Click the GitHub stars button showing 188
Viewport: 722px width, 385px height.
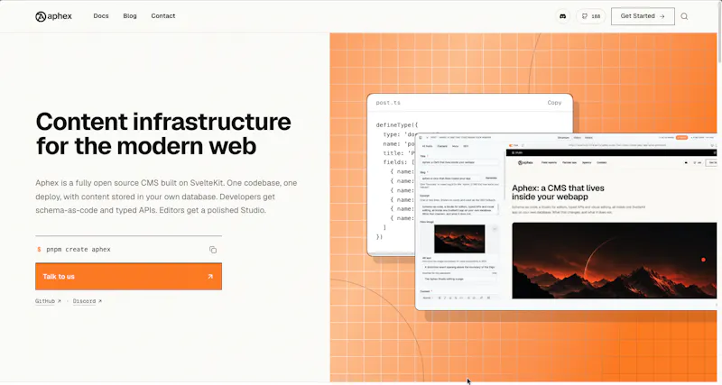(x=591, y=16)
